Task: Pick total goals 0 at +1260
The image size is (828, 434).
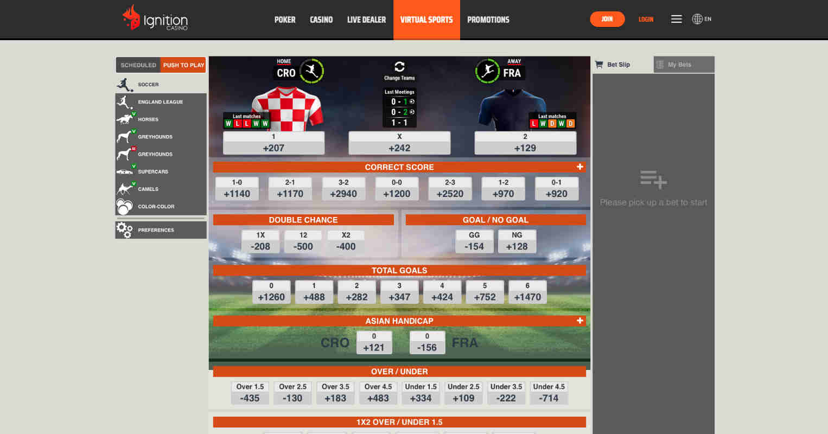Action: [x=271, y=292]
